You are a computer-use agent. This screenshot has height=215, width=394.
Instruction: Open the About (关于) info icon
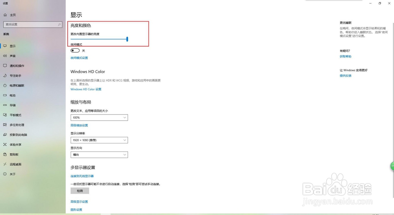click(5, 174)
